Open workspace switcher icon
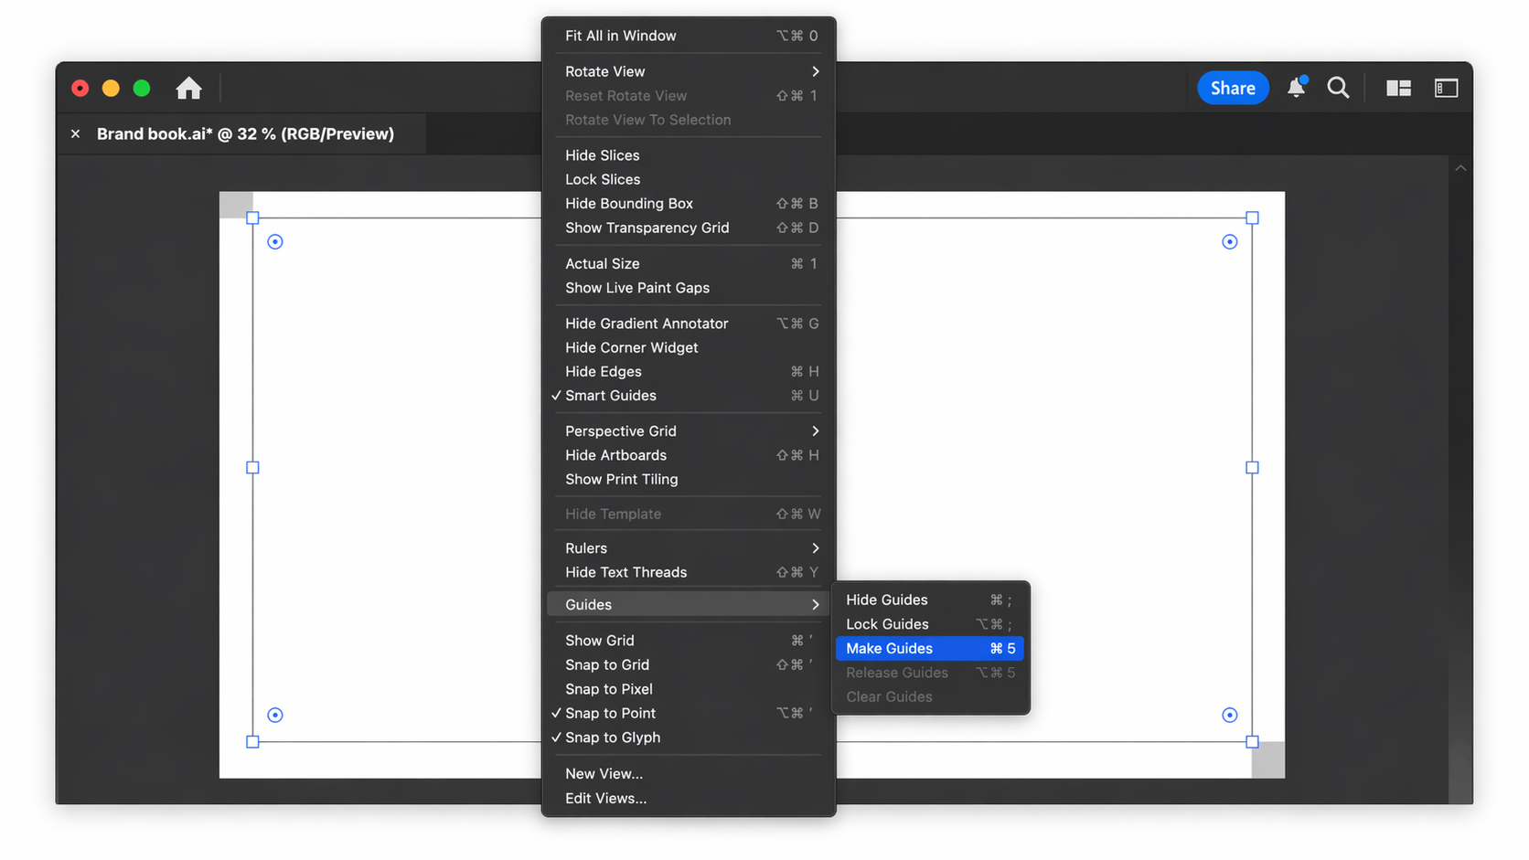Screen dimensions: 1529x860 click(1446, 88)
